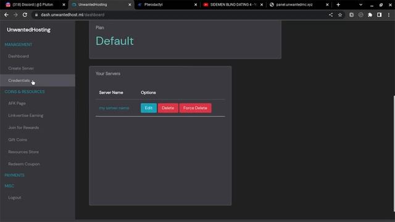395x222 pixels.
Task: Close the UnwantedHosting tab
Action: point(130,4)
